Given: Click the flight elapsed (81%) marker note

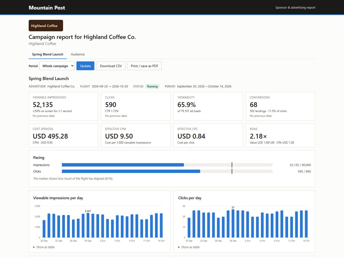Looking at the screenshot, I should [x=73, y=178].
